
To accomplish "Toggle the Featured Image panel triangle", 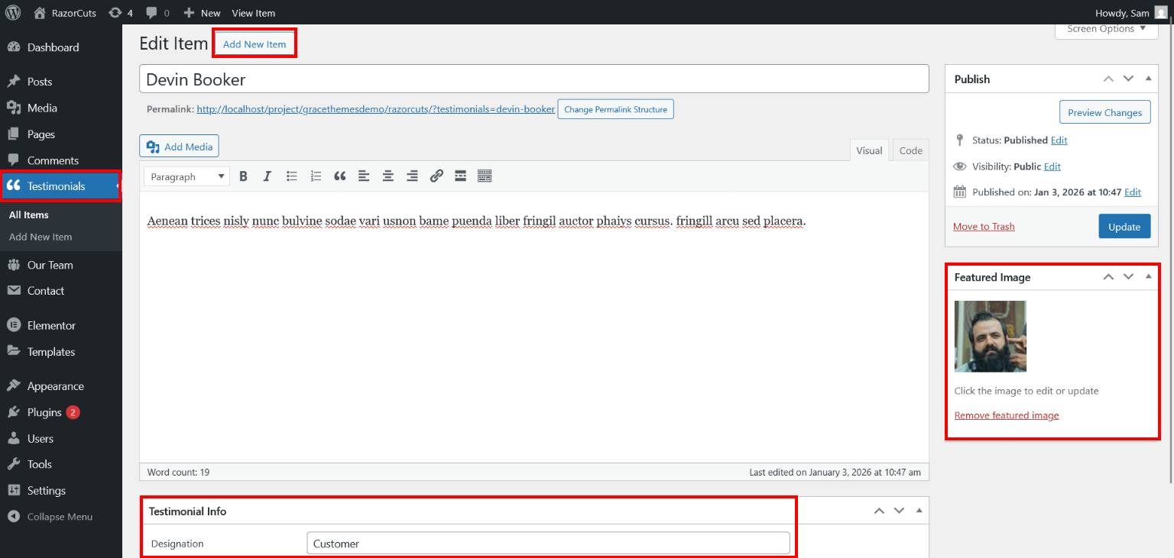I will click(x=1148, y=277).
